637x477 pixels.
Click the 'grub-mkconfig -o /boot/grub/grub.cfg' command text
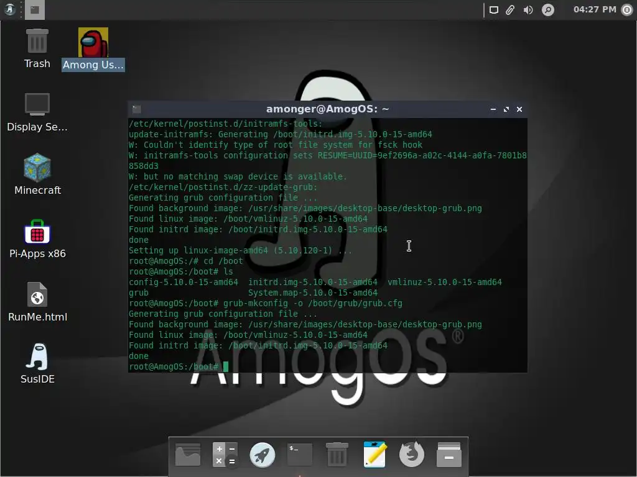click(x=313, y=303)
